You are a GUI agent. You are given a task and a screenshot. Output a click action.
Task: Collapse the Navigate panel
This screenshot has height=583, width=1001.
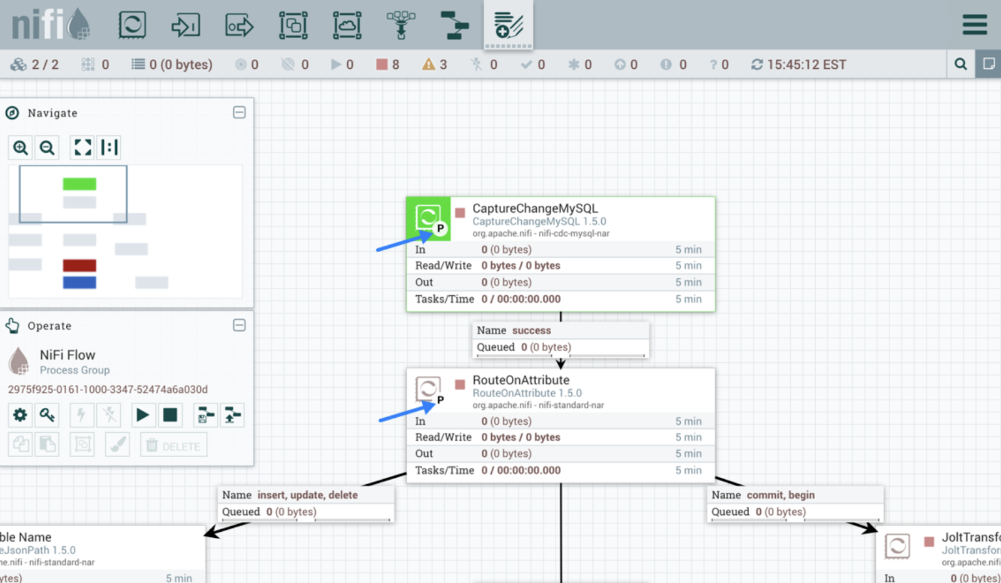(239, 113)
